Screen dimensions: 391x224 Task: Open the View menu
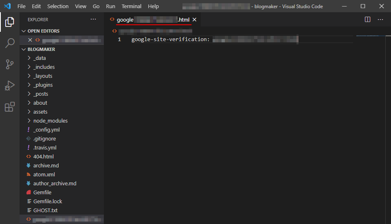point(81,6)
